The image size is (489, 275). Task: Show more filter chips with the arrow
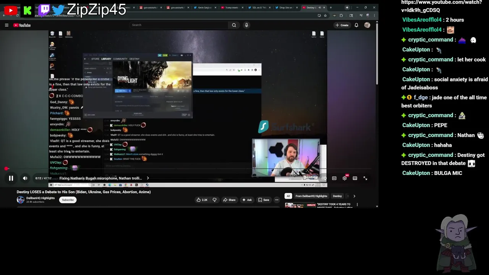(354, 196)
